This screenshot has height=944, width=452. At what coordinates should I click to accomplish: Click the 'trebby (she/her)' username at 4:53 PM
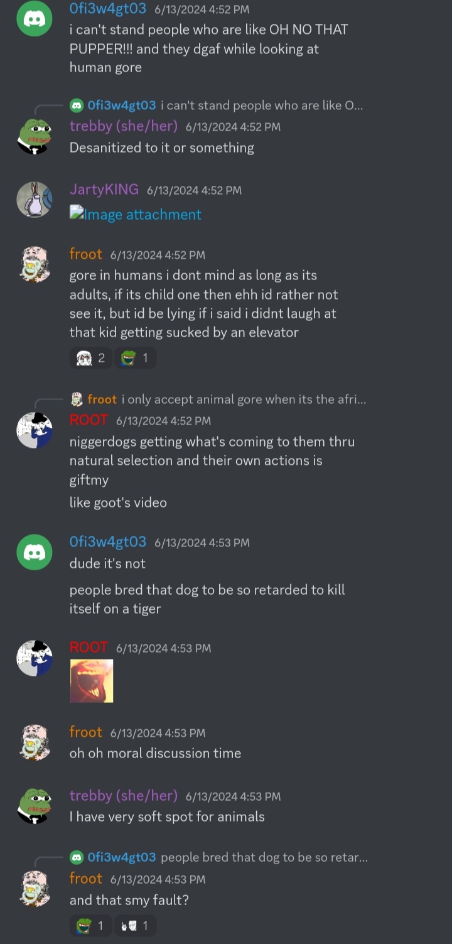pos(124,796)
